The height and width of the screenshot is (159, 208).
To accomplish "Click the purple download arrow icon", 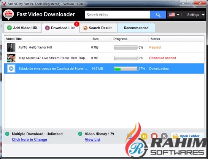I will point(47,28).
